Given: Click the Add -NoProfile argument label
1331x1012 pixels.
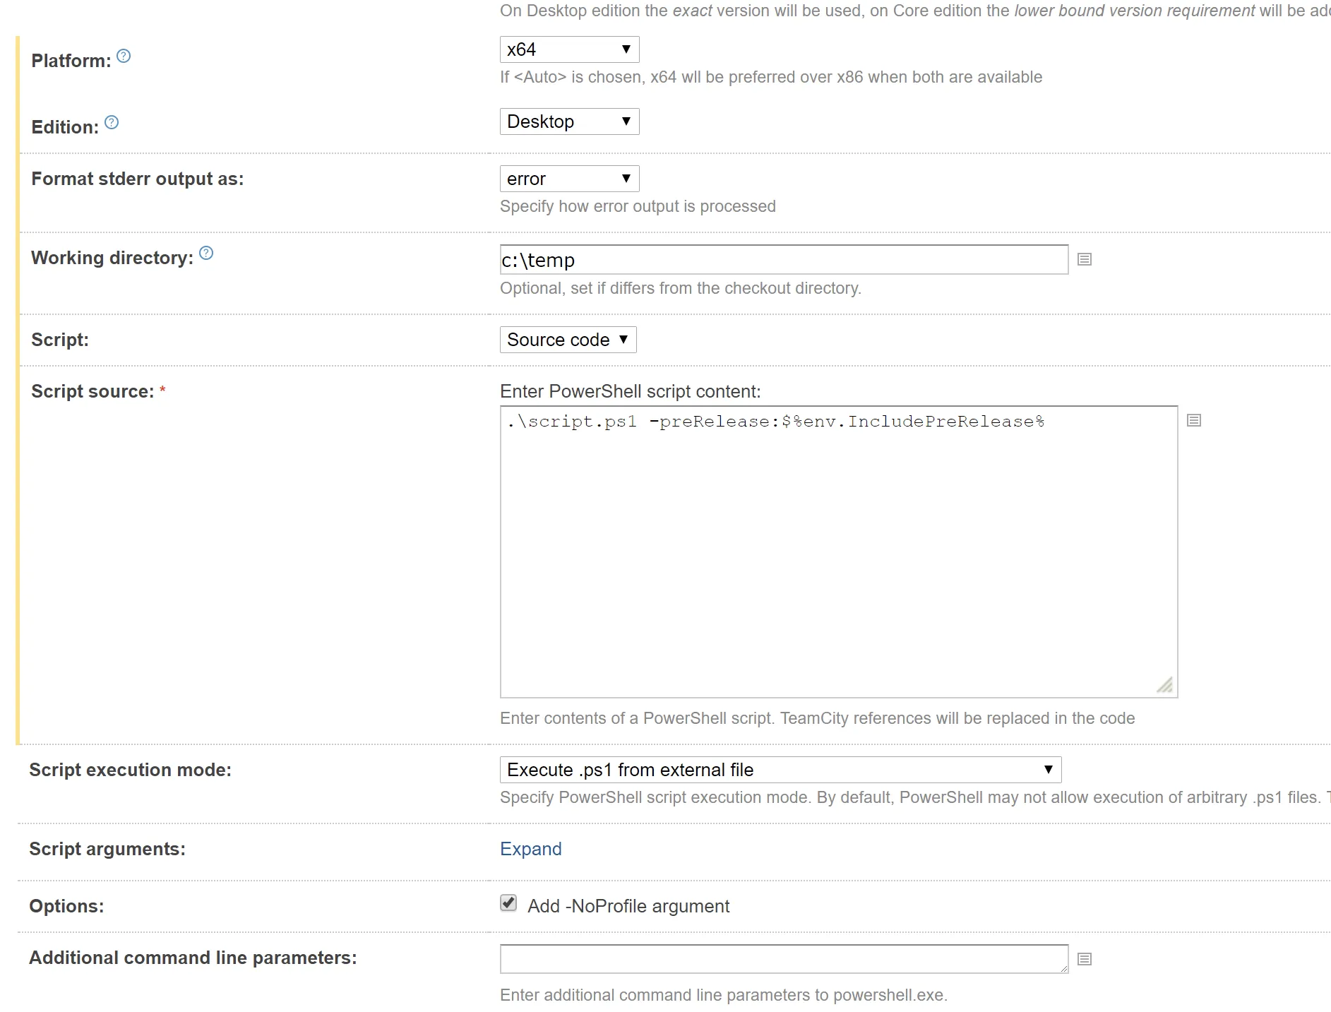Looking at the screenshot, I should coord(628,906).
